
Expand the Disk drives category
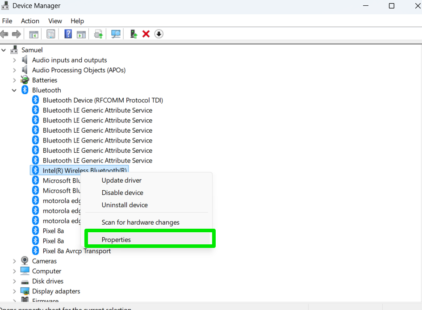pos(14,281)
